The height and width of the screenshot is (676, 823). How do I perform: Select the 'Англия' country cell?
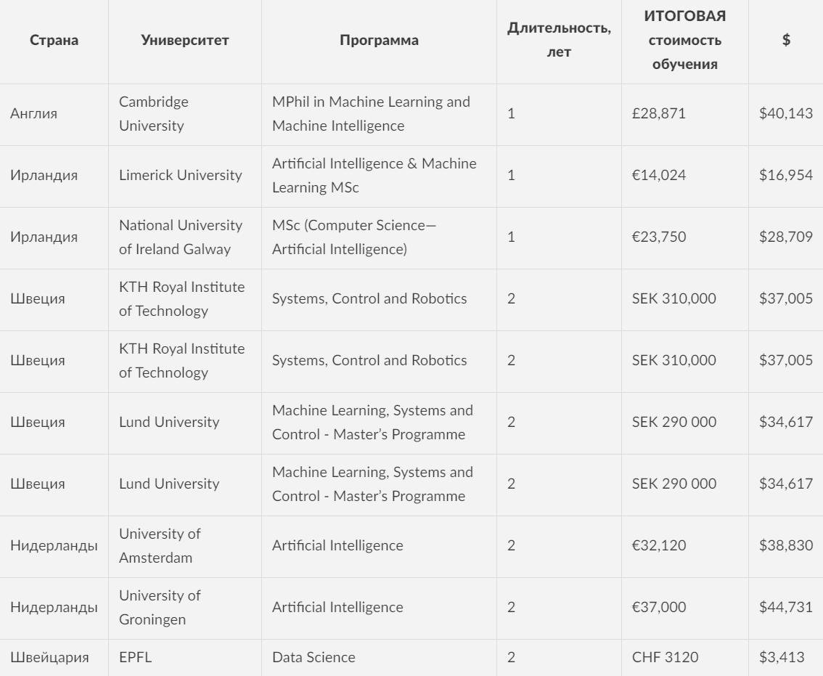(34, 114)
